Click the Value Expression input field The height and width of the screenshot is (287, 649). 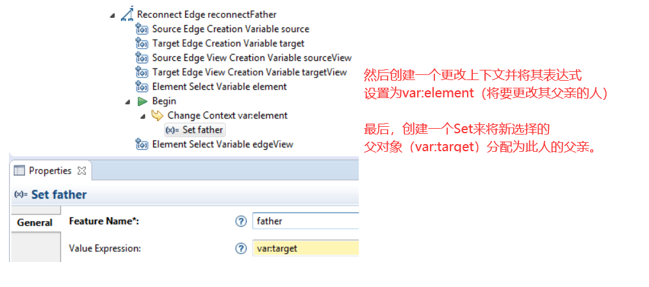pyautogui.click(x=305, y=249)
